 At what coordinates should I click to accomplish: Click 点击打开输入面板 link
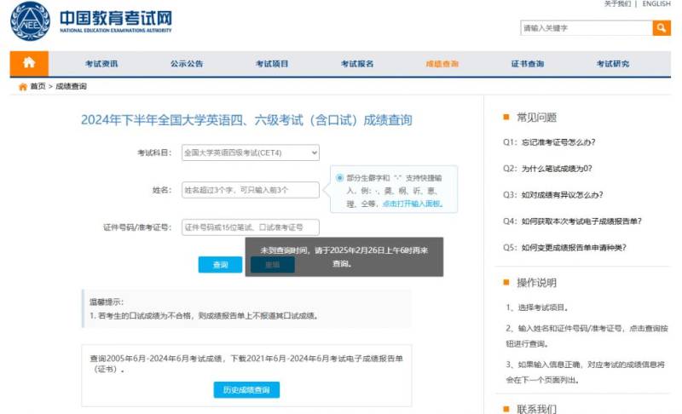pyautogui.click(x=413, y=204)
